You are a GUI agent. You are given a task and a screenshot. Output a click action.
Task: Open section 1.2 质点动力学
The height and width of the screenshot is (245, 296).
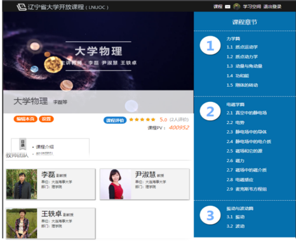click(x=242, y=57)
